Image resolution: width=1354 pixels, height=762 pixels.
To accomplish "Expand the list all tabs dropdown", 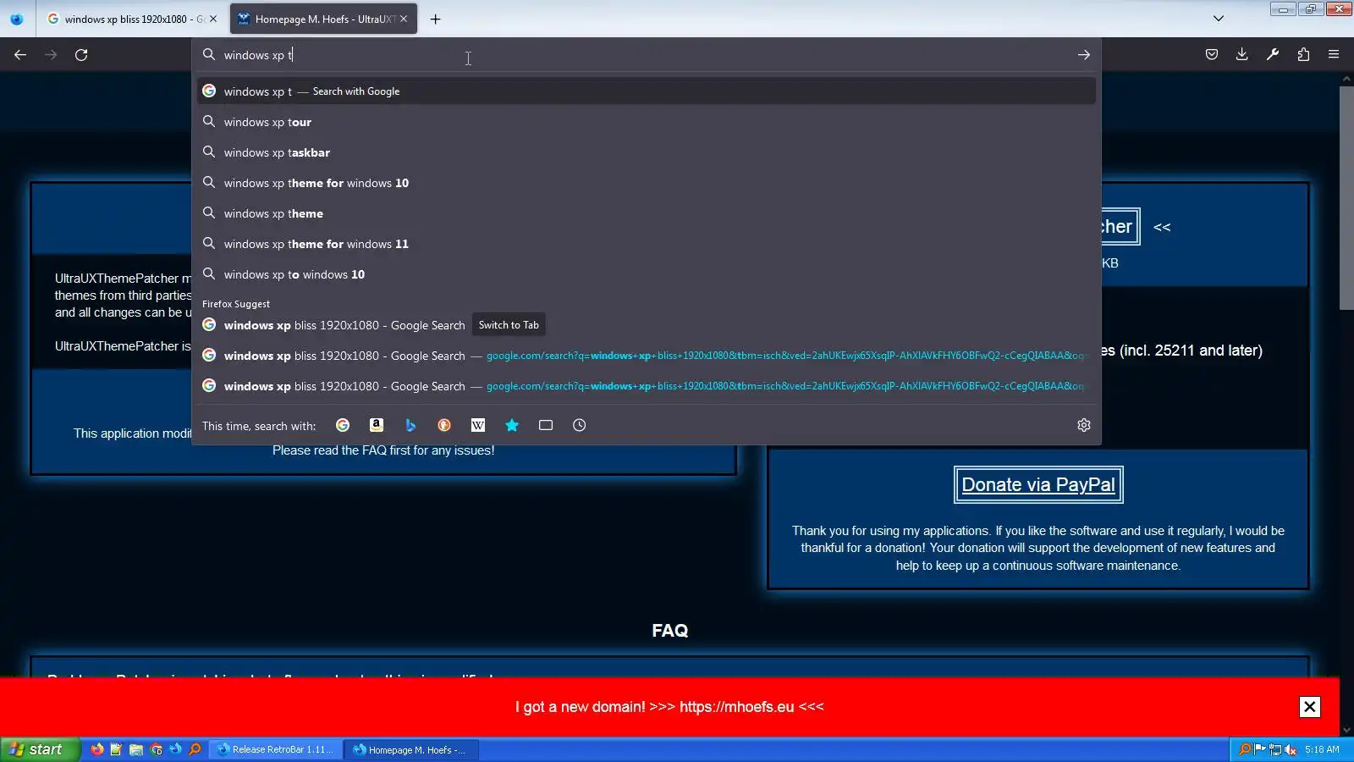I will 1219,19.
